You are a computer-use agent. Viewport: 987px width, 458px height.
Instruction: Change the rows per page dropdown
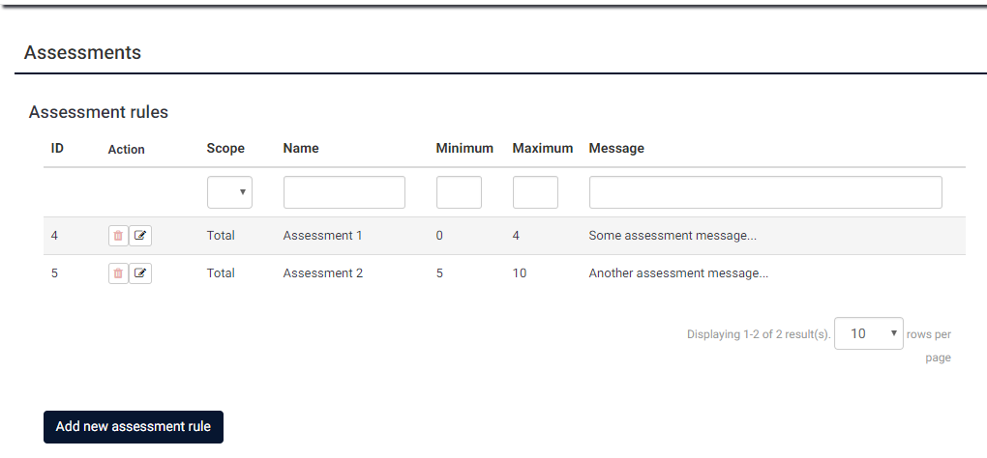coord(868,333)
